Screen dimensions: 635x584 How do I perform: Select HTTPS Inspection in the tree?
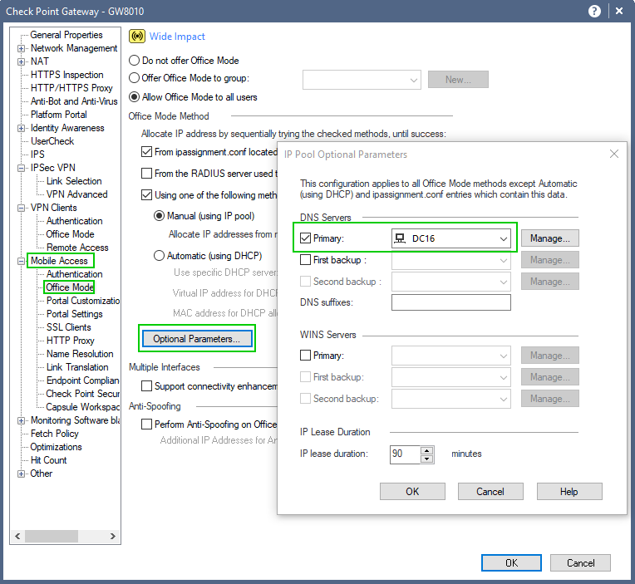click(x=66, y=75)
